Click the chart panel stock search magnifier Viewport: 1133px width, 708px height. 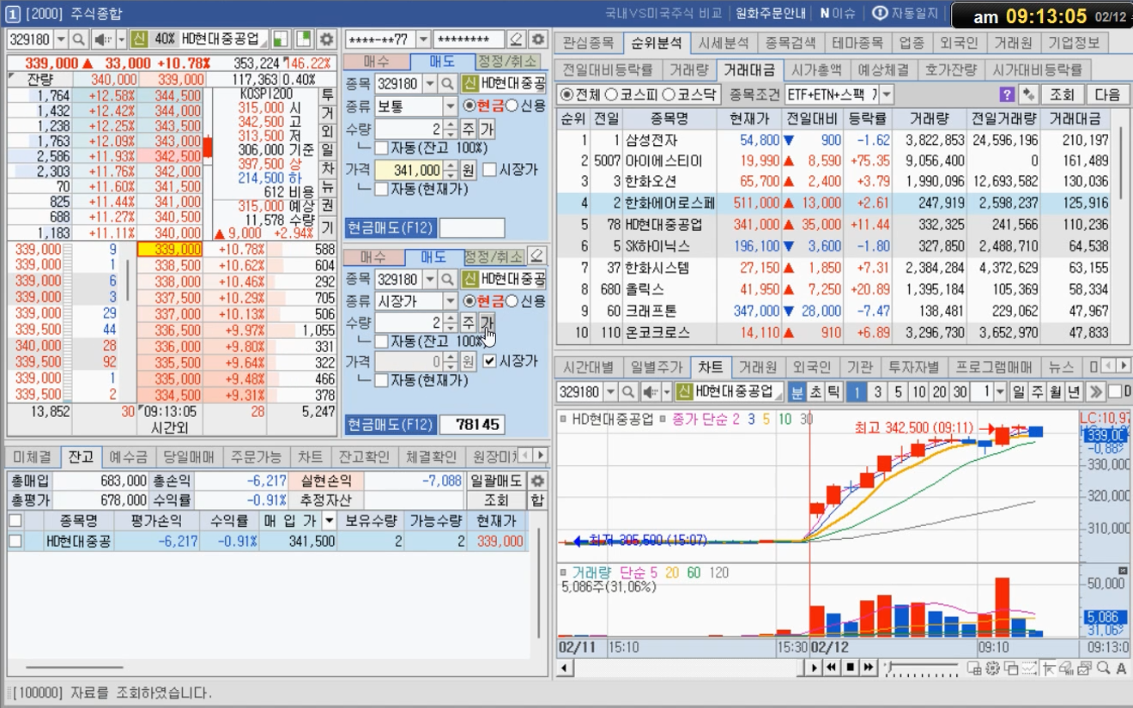pos(629,391)
